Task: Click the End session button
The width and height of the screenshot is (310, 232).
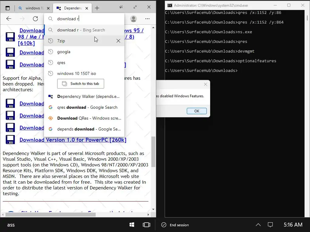Action: coord(175,225)
